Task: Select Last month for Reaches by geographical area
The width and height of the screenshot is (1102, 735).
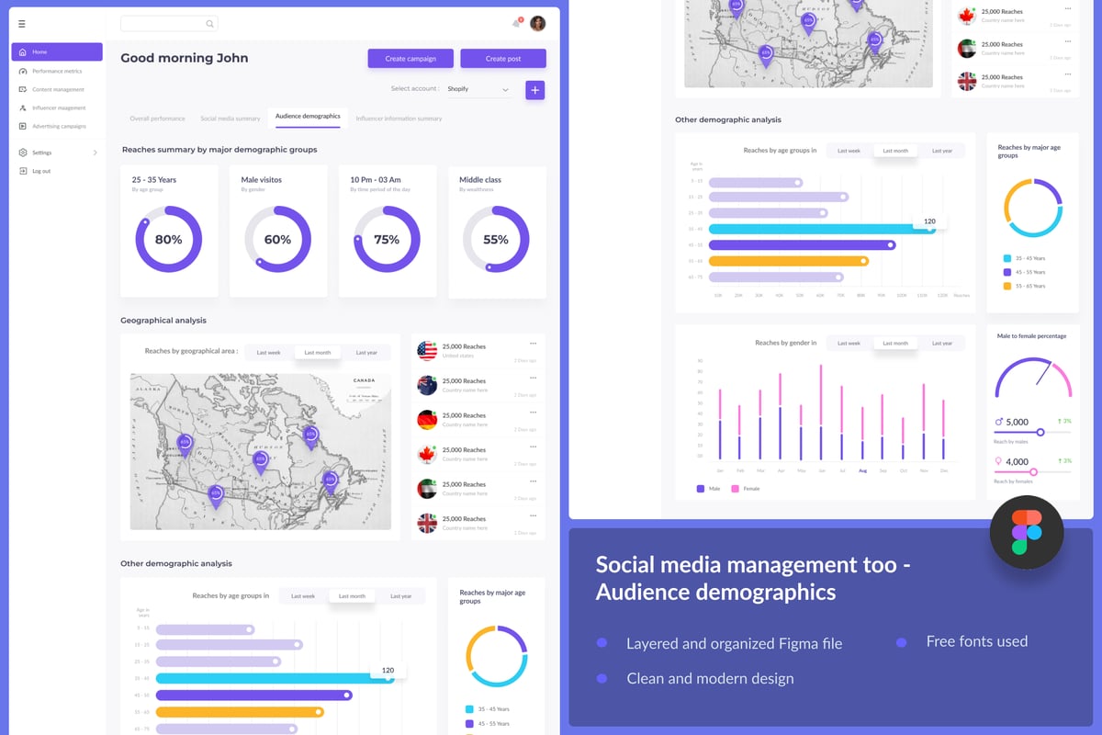Action: point(318,352)
